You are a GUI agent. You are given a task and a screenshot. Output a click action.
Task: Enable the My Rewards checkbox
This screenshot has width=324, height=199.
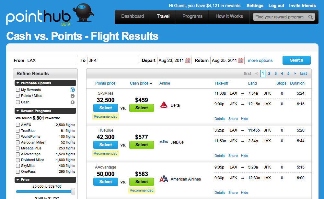click(18, 90)
